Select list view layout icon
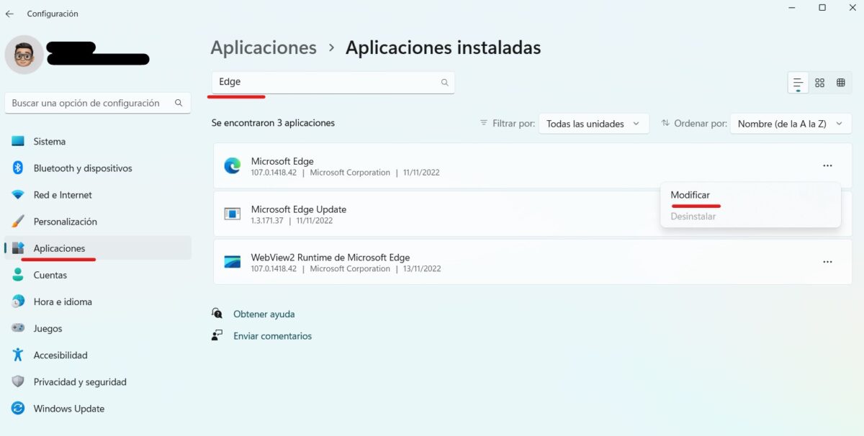 pos(798,83)
